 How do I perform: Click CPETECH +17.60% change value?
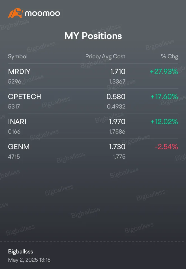[164, 97]
